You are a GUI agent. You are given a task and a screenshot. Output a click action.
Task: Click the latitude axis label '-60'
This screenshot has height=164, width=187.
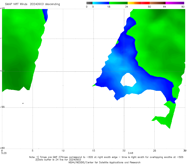2,148
